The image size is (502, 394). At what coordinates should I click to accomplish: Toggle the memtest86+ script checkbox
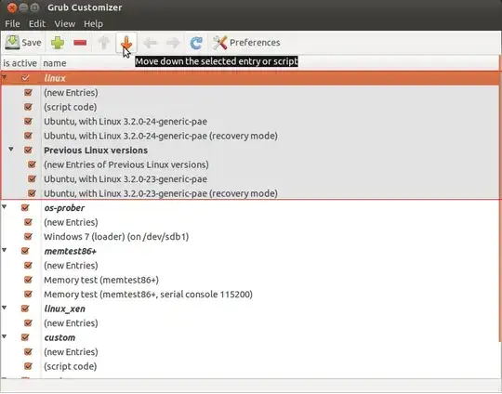click(25, 251)
